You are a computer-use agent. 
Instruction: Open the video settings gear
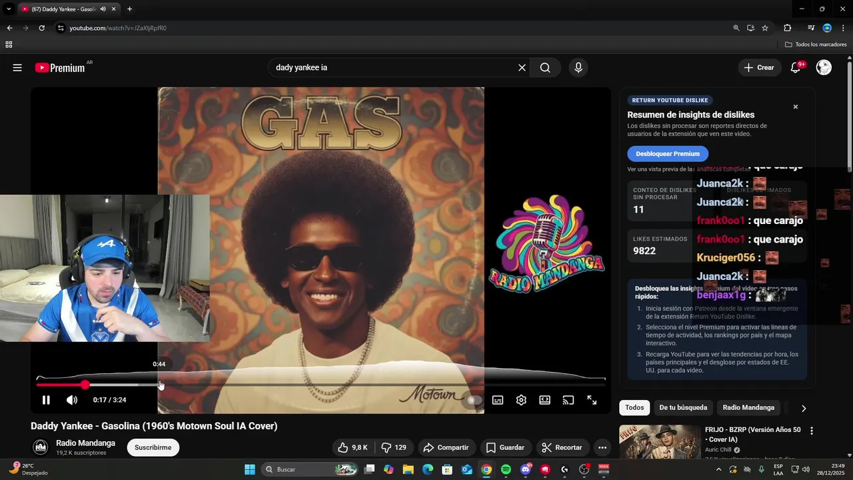[521, 400]
